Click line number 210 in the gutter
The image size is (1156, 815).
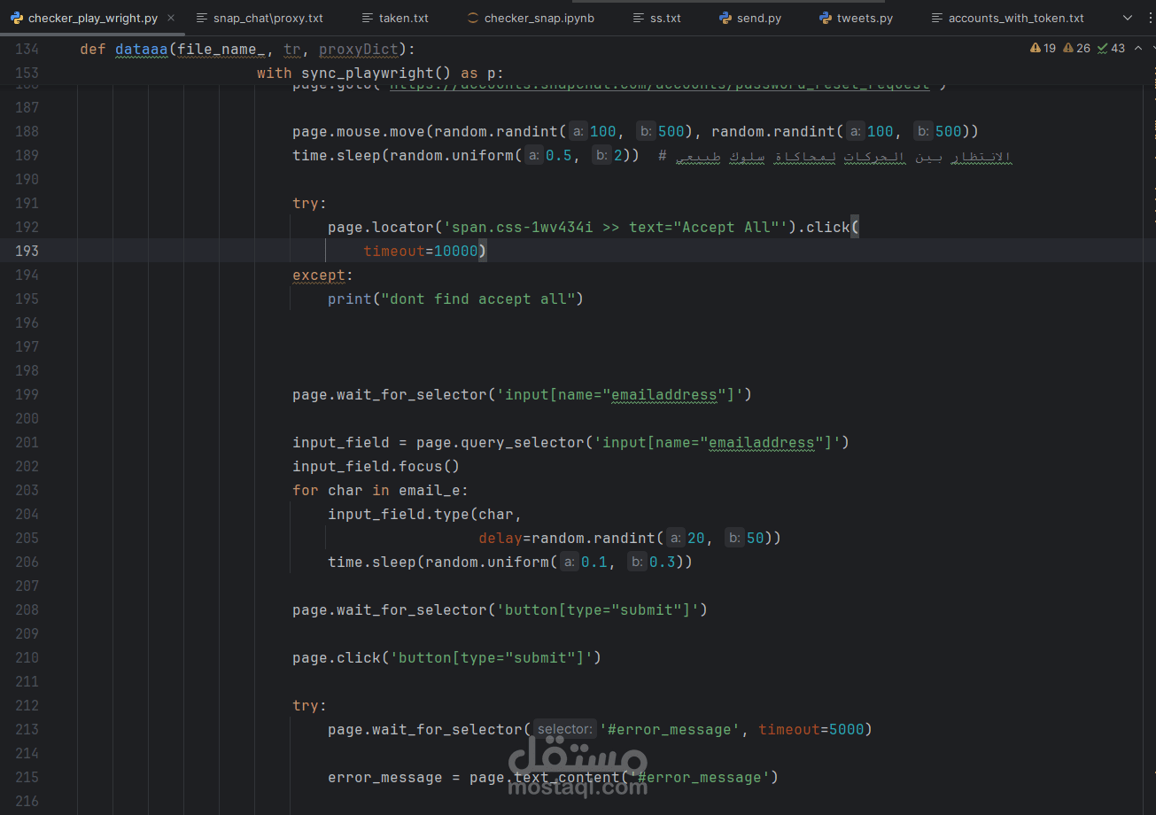coord(27,657)
